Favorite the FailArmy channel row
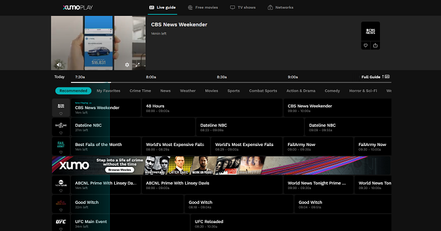441x231 pixels. (60, 152)
